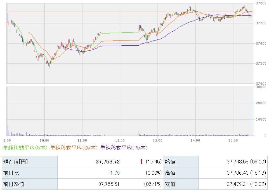Click the green 単純移動平均(5本) legend label
Image resolution: width=269 pixels, height=192 pixels.
pos(25,148)
